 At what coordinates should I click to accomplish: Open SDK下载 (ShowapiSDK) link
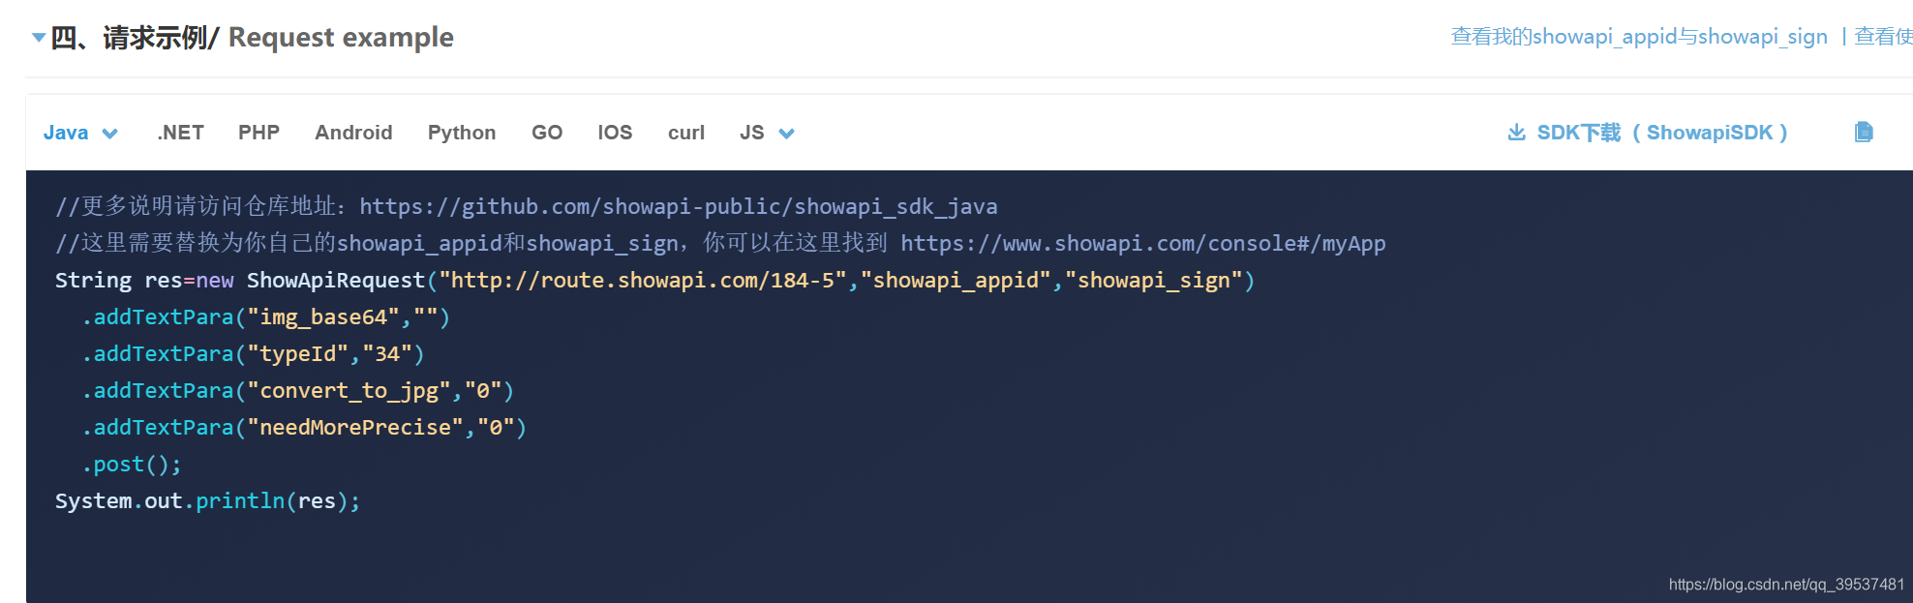point(1661,133)
